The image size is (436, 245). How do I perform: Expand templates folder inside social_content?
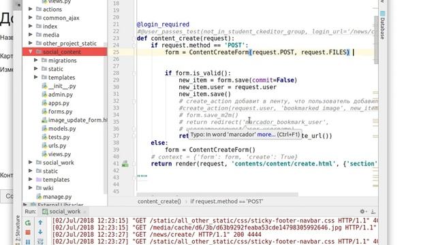coord(36,77)
